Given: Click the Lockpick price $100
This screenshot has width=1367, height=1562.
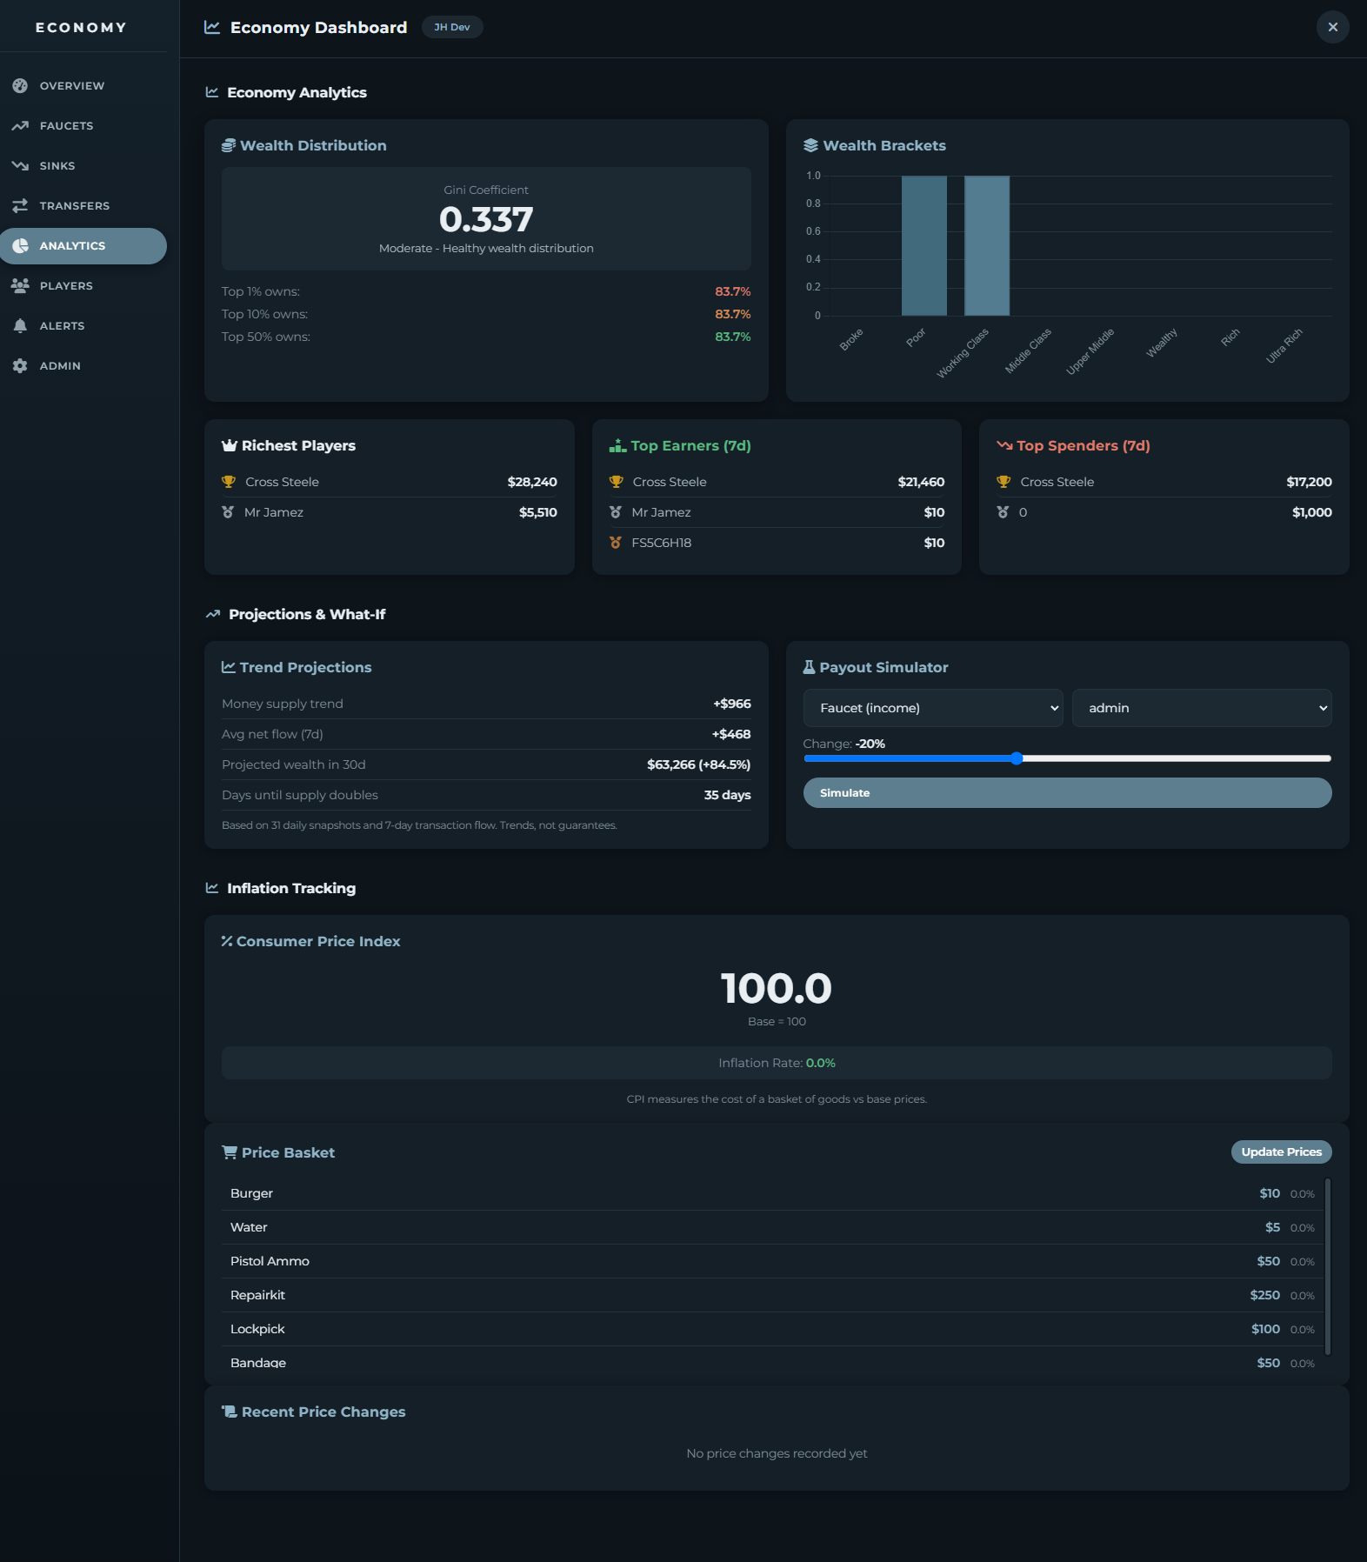Looking at the screenshot, I should click(1265, 1329).
